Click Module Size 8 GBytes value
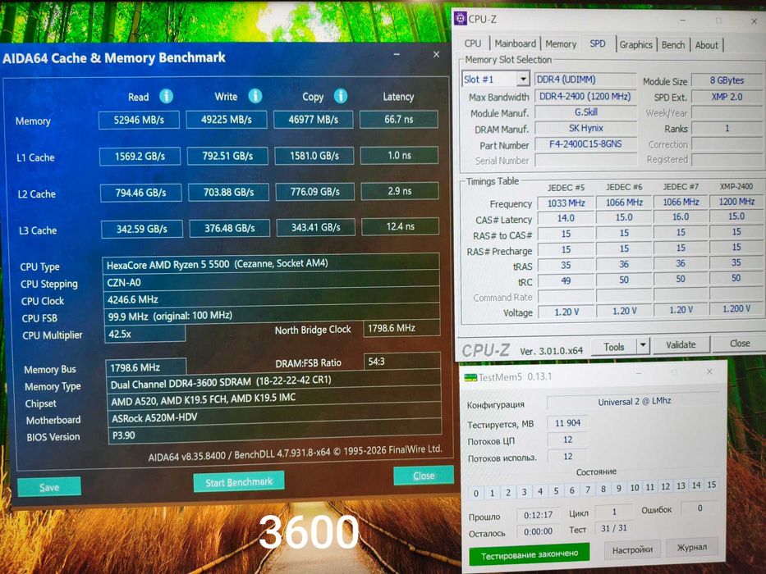The image size is (766, 574). click(x=727, y=80)
